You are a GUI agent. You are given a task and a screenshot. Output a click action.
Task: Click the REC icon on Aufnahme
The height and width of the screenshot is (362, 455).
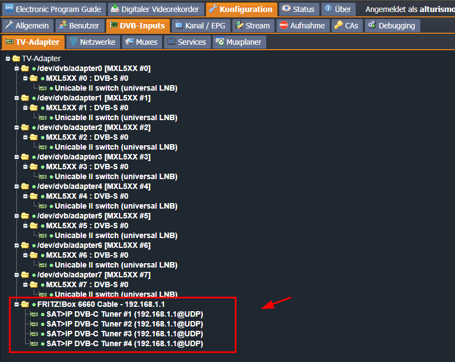click(284, 25)
